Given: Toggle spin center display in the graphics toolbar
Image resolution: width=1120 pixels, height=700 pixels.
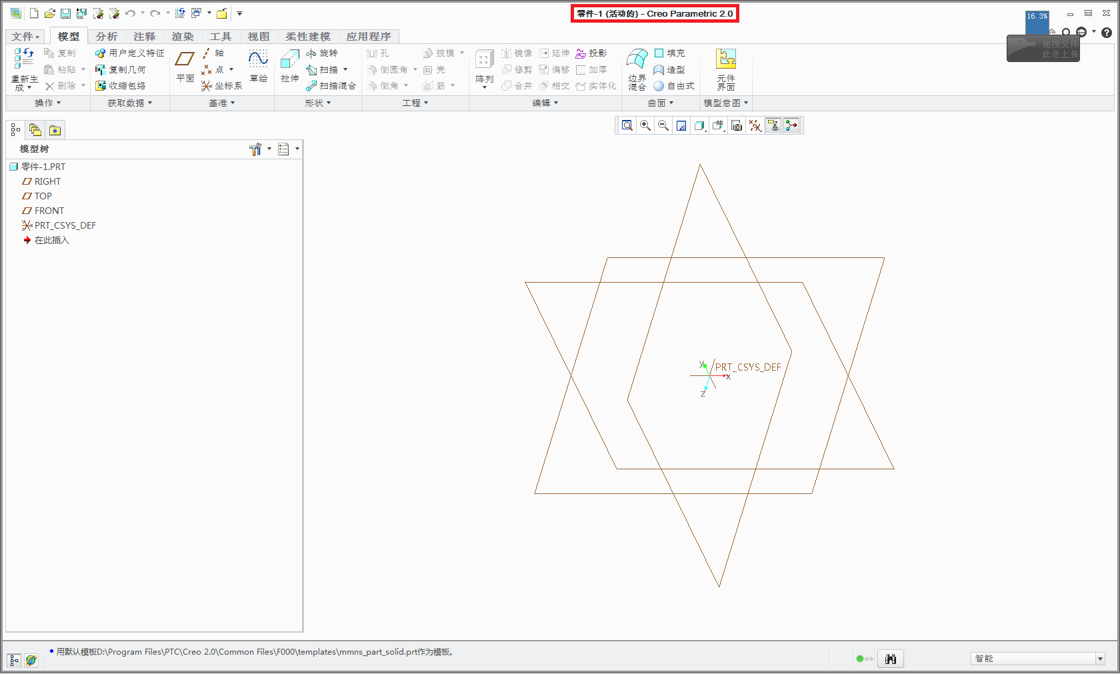Looking at the screenshot, I should coord(791,125).
